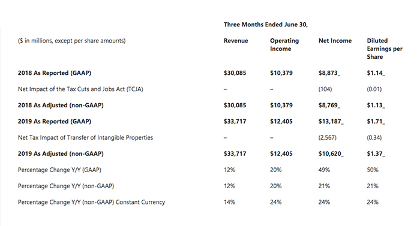Click the 2019 As Adjusted (non-GAAP) row label
This screenshot has height=226, width=420.
coord(61,153)
